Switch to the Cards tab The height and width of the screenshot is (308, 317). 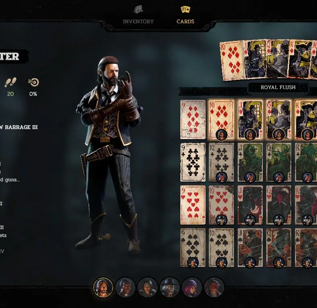[x=185, y=21]
